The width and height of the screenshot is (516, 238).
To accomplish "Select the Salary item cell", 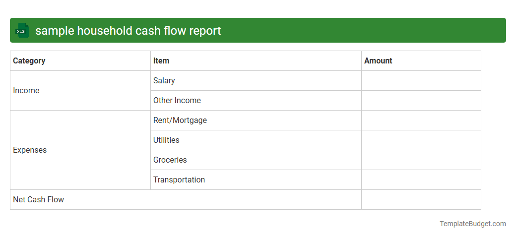I will (x=256, y=80).
